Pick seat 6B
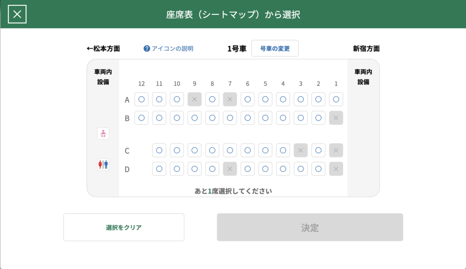466x269 pixels. coord(248,118)
